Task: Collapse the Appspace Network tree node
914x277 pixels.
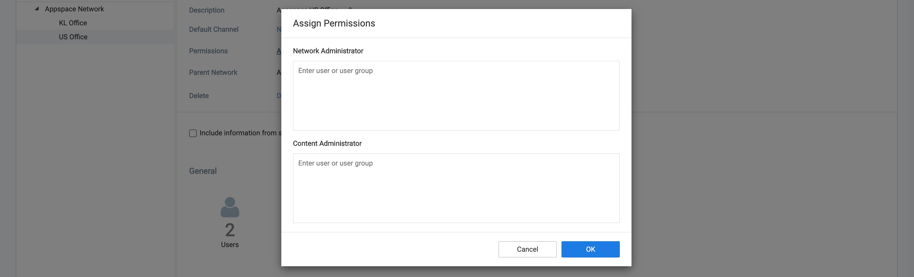Action: pos(36,9)
